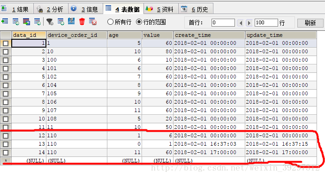Click the 刷新 refresh button
Screen dimensions: 325x177
coord(310,23)
